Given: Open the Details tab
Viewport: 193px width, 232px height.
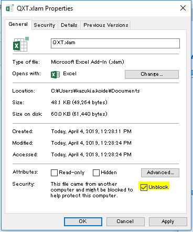Looking at the screenshot, I should [69, 25].
